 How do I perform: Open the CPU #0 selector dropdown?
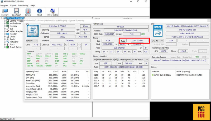click(x=32, y=41)
